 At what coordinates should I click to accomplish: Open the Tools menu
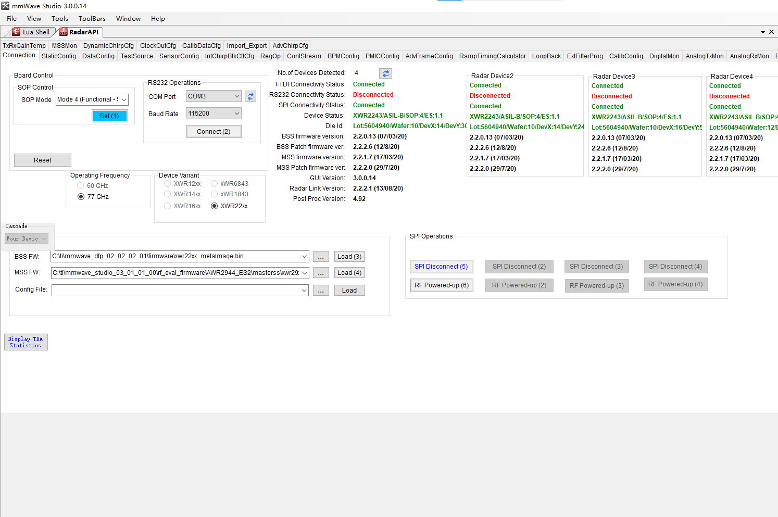point(60,19)
